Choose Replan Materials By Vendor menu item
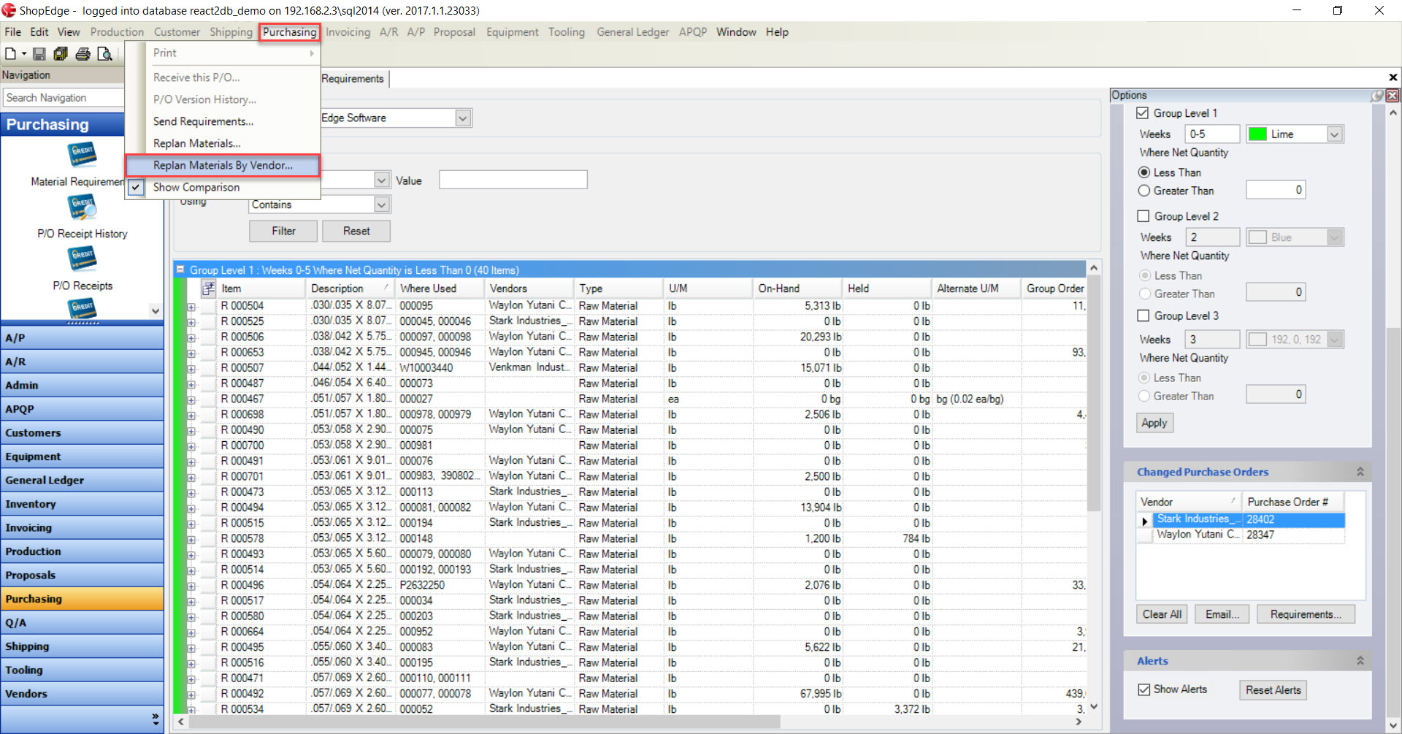This screenshot has height=734, width=1402. [x=223, y=165]
